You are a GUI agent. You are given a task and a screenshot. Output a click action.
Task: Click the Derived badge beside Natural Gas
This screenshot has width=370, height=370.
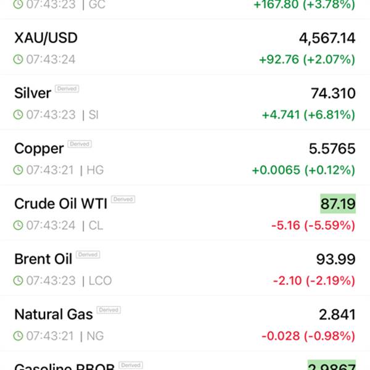click(109, 310)
